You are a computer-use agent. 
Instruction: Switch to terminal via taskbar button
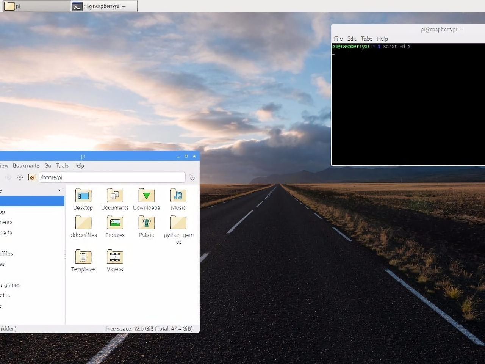[x=104, y=6]
